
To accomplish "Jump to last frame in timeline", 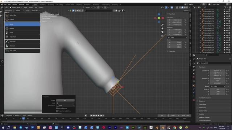I will (x=103, y=116).
